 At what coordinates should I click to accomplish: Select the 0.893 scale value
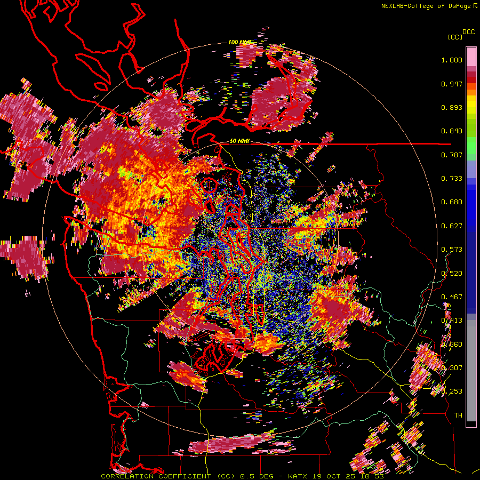452,107
